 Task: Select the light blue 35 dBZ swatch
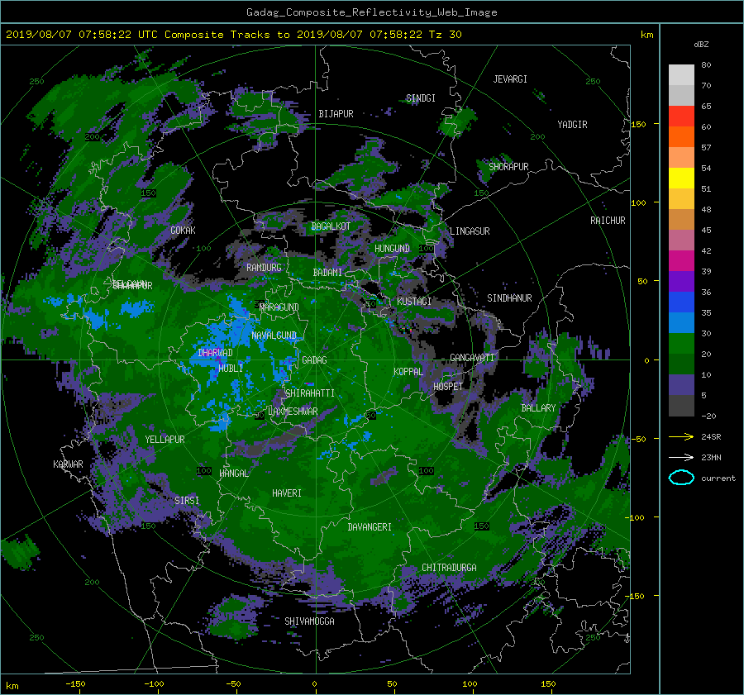[681, 322]
